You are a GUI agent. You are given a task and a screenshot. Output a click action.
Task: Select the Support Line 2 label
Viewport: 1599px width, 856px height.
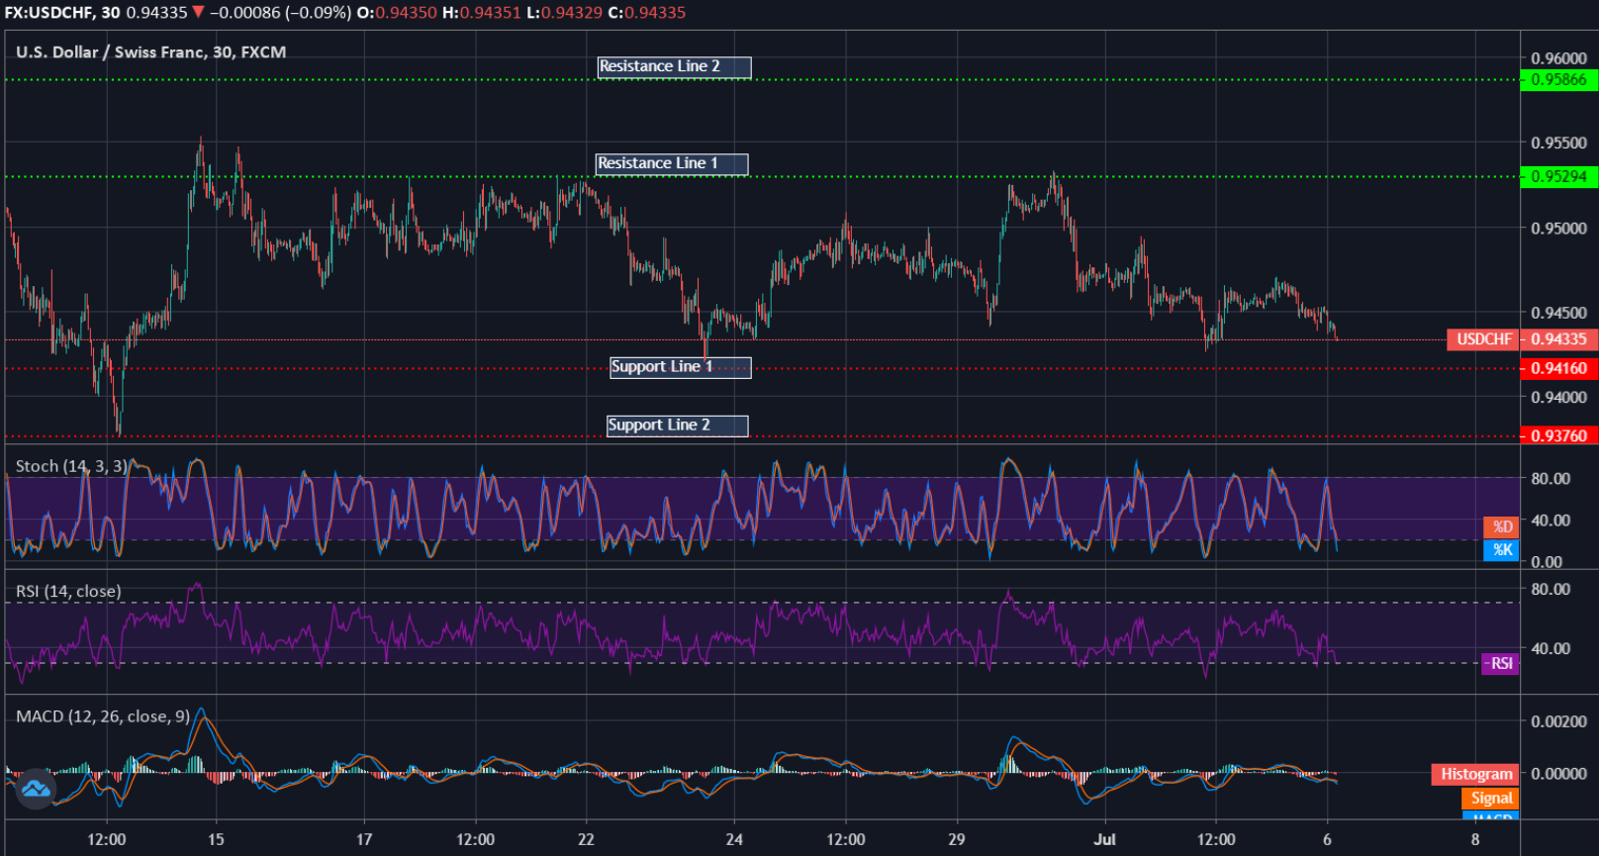tap(678, 426)
